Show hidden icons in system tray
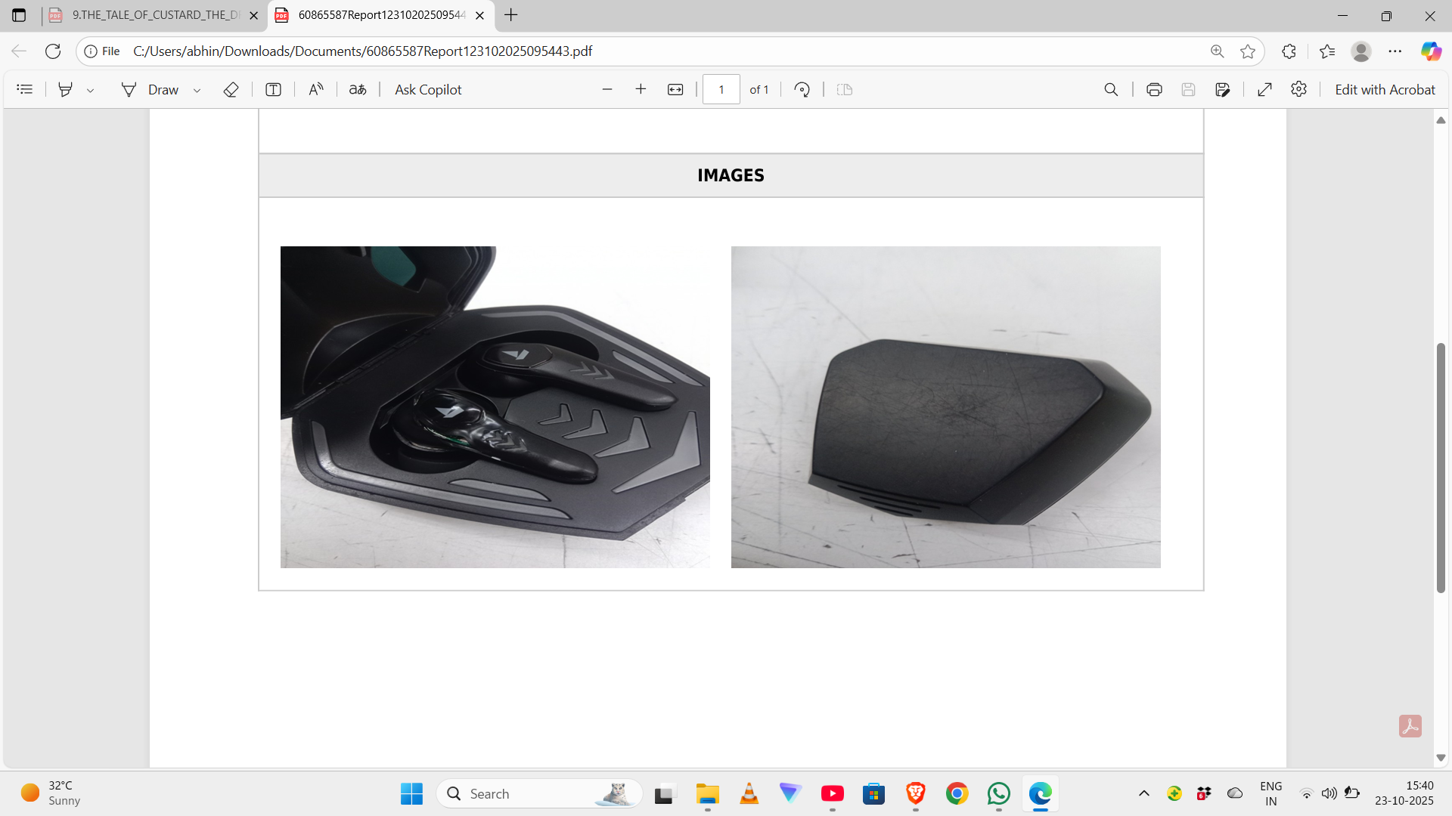Viewport: 1452px width, 816px height. [x=1144, y=793]
